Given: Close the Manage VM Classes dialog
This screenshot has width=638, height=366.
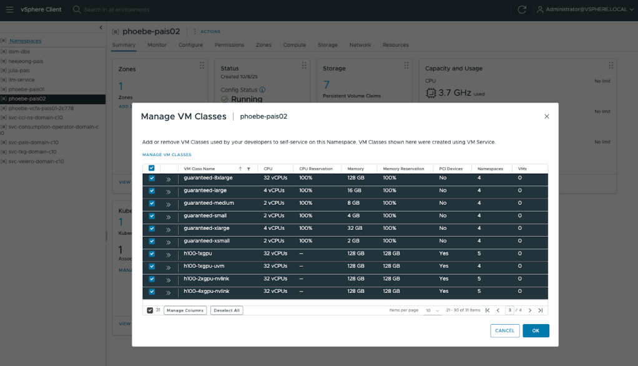Looking at the screenshot, I should click(546, 116).
